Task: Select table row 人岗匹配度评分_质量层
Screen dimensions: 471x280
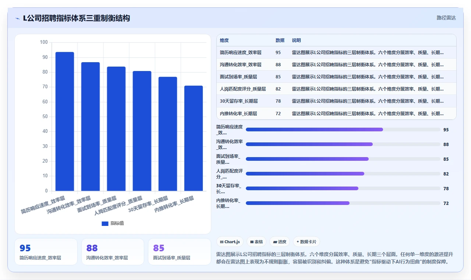Action: [336, 89]
